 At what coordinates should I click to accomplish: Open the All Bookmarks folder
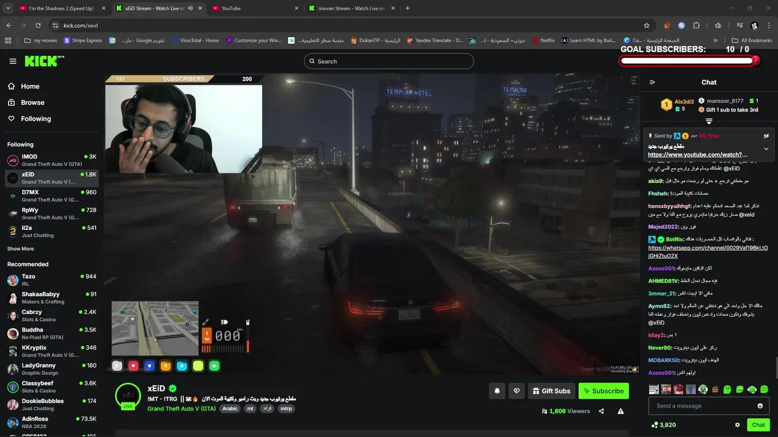(x=752, y=41)
